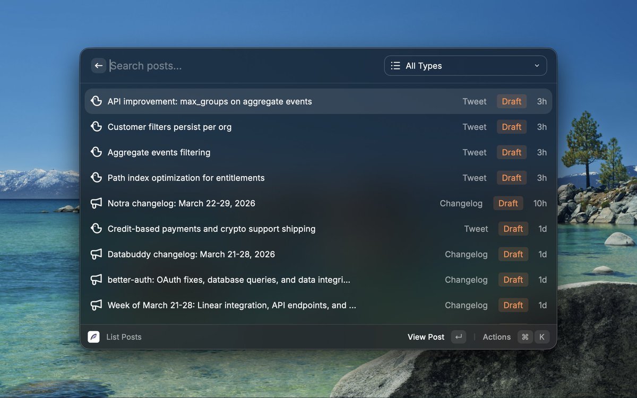
Task: Click the tweet icon beside API improvement post
Action: point(96,101)
